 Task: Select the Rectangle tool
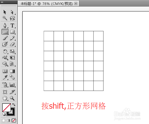click(12, 32)
